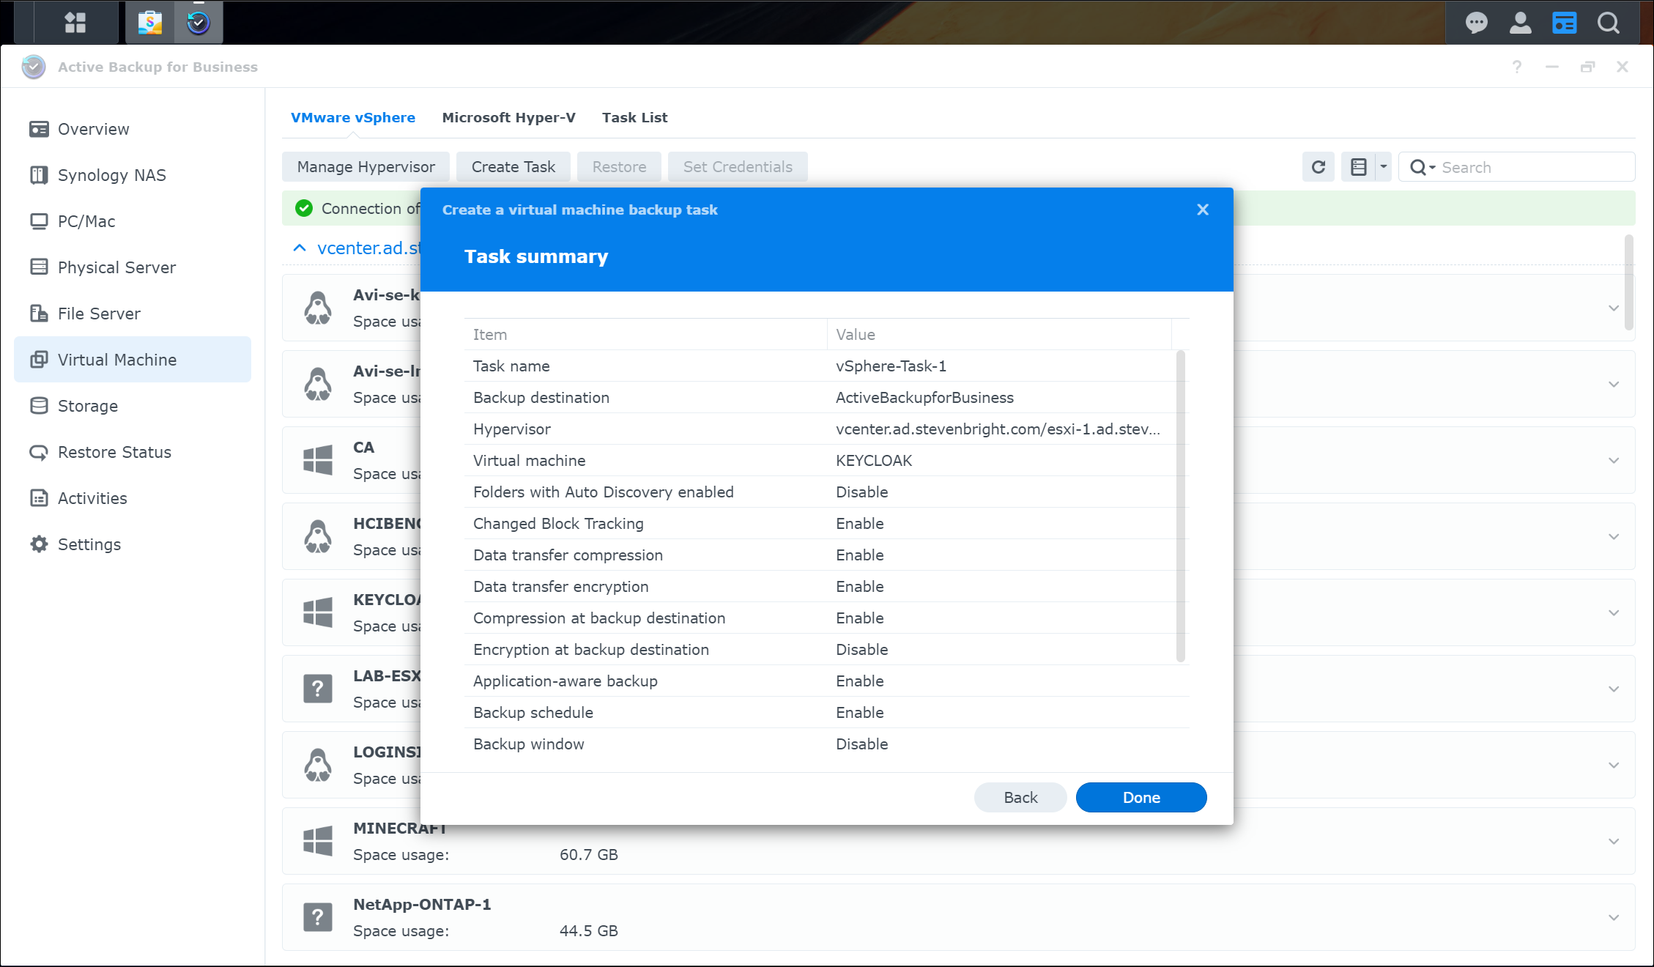
Task: Refresh the virtual machine list
Action: (x=1318, y=167)
